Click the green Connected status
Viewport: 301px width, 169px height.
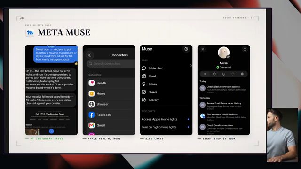[224, 67]
